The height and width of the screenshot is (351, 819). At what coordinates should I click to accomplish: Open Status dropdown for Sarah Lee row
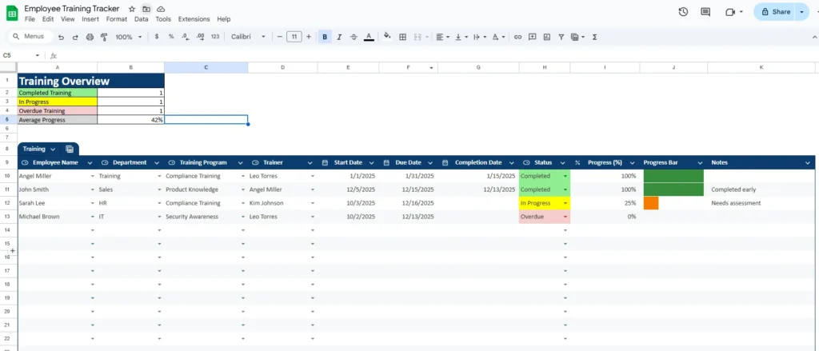click(x=565, y=203)
